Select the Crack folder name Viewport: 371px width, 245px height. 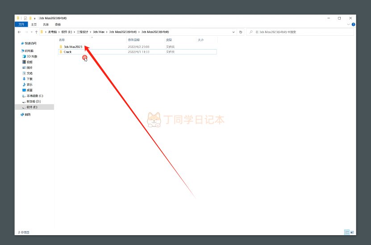(67, 52)
